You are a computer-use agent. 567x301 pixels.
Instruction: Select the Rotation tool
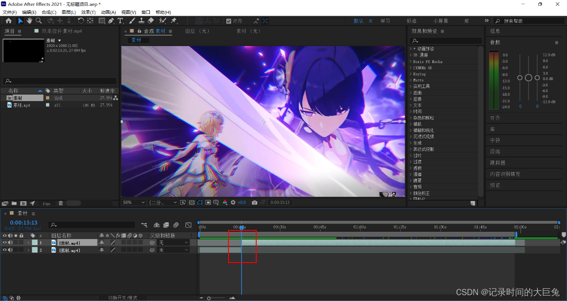[x=81, y=21]
